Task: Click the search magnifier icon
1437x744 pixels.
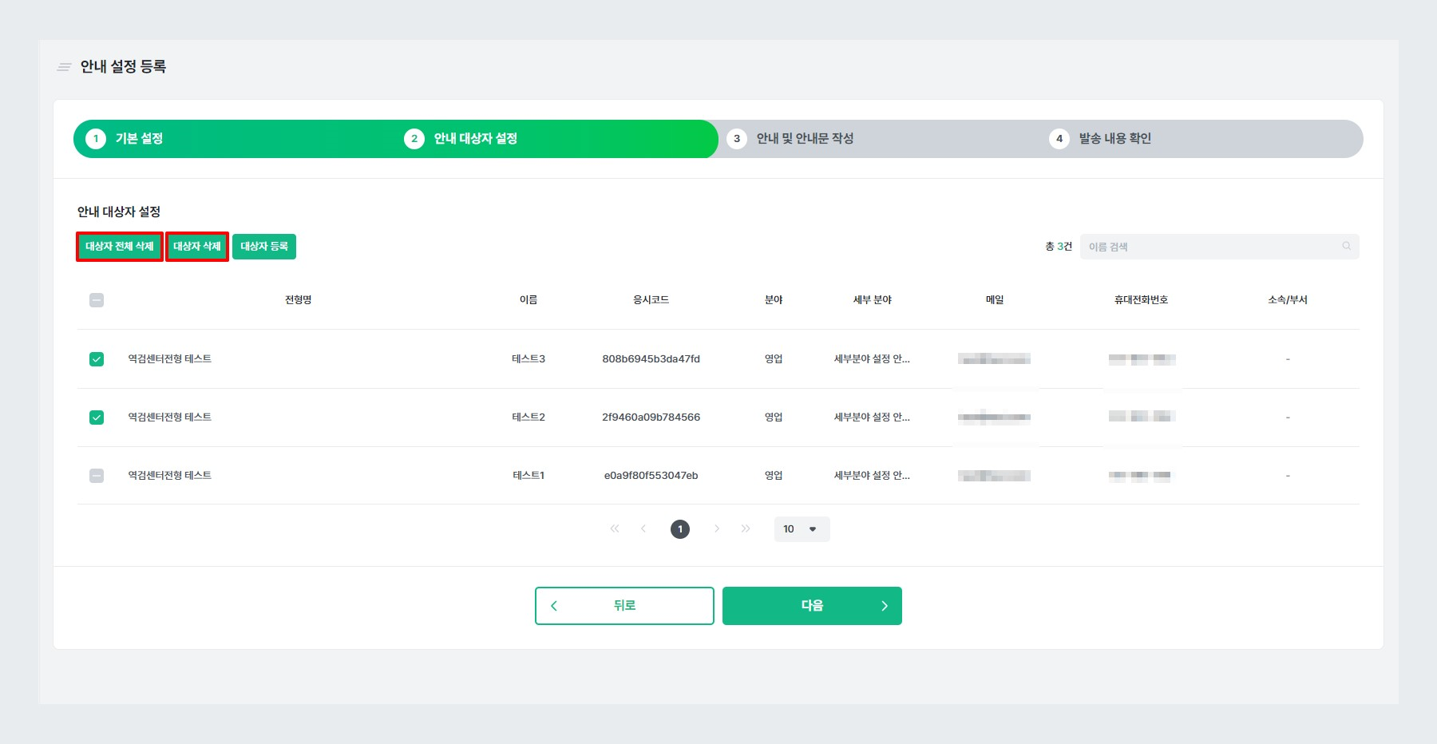Action: [x=1346, y=246]
